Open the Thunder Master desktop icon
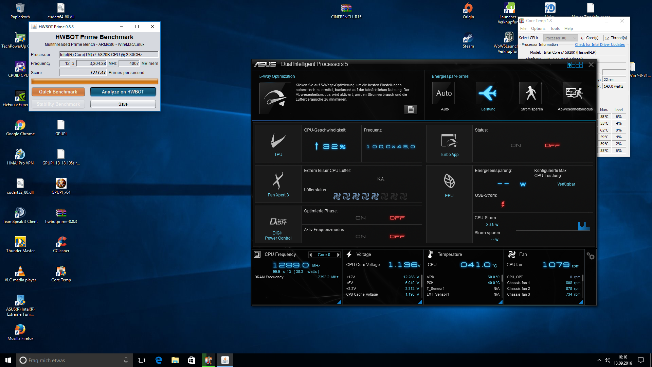This screenshot has height=367, width=652. [x=20, y=245]
